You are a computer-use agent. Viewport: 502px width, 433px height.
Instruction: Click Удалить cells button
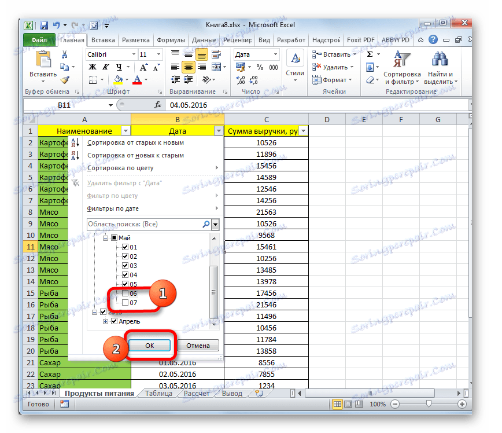333,67
